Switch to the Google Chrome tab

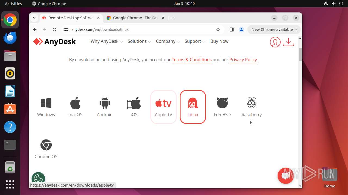[x=135, y=18]
